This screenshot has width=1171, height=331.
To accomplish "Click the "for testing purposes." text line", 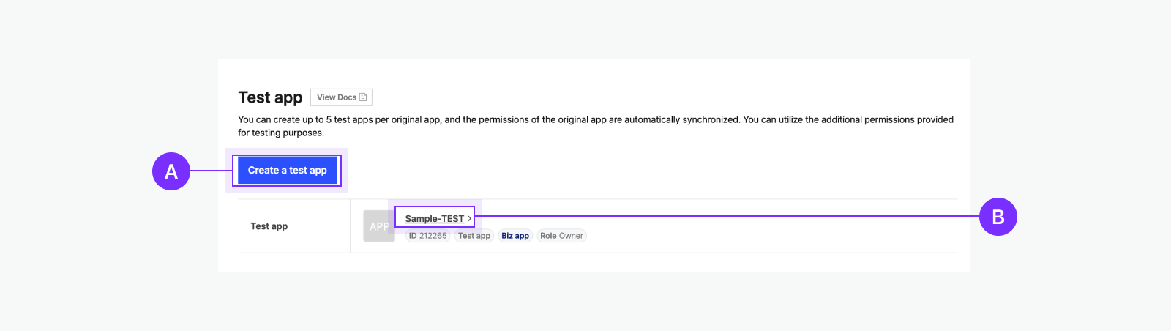I will pyautogui.click(x=281, y=133).
